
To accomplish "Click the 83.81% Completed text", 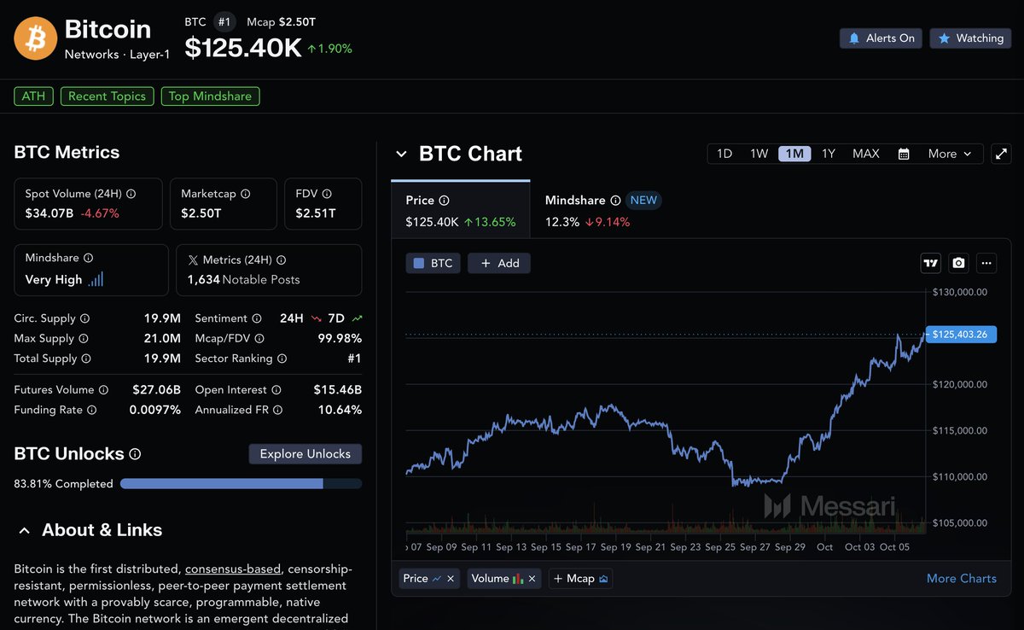I will [64, 484].
